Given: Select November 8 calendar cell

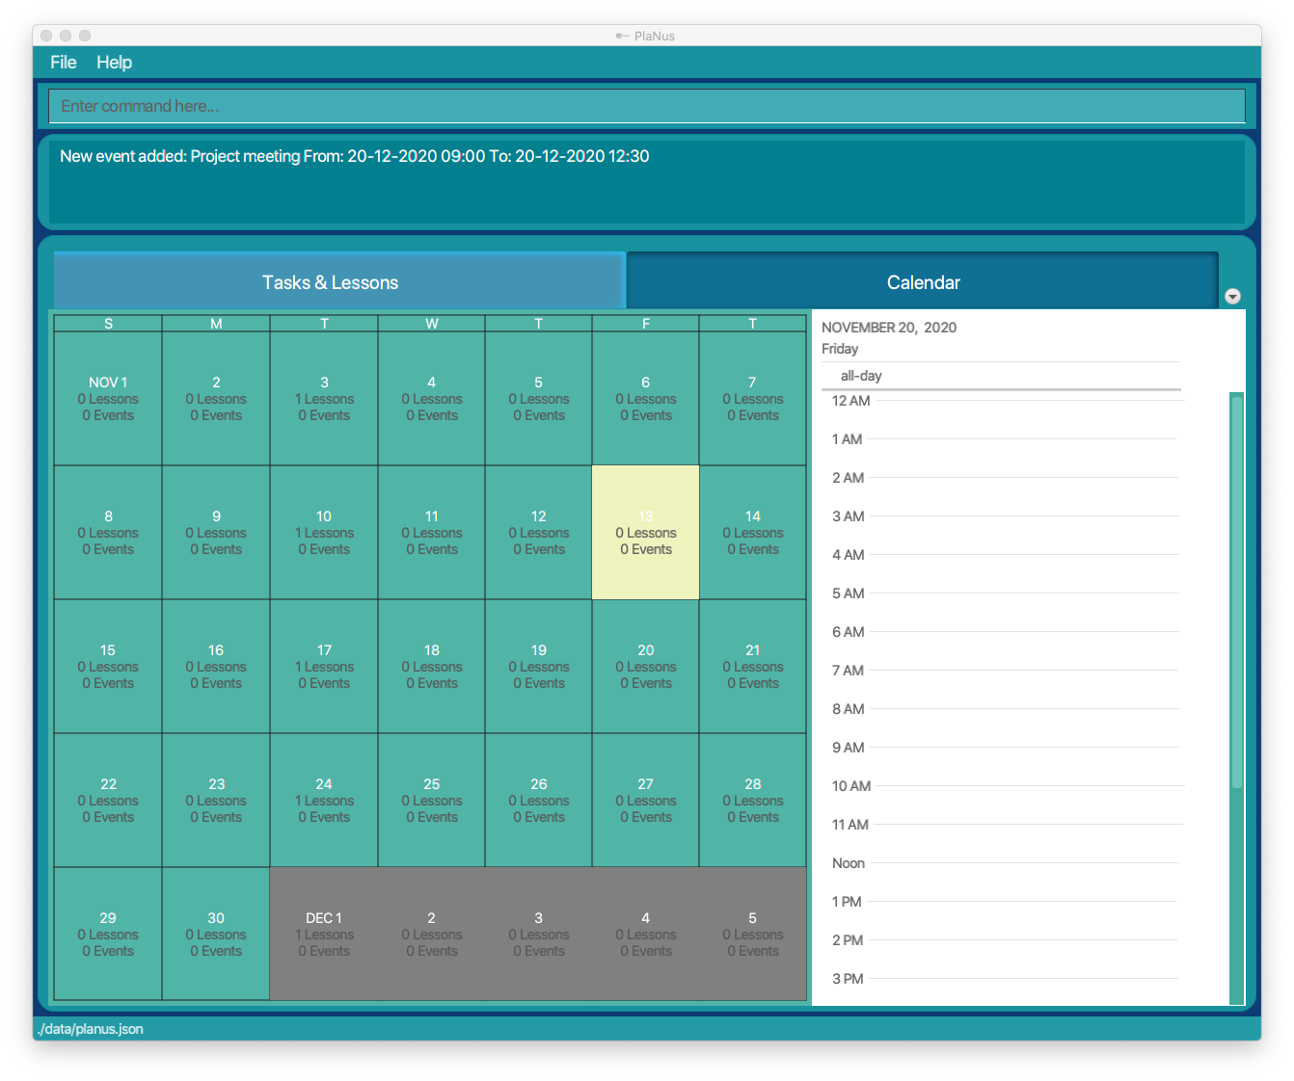Looking at the screenshot, I should click(108, 533).
